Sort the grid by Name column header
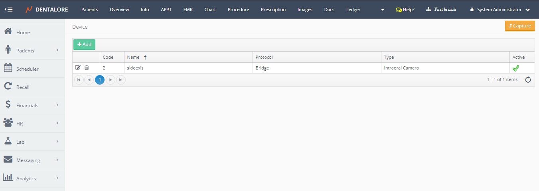 point(133,57)
